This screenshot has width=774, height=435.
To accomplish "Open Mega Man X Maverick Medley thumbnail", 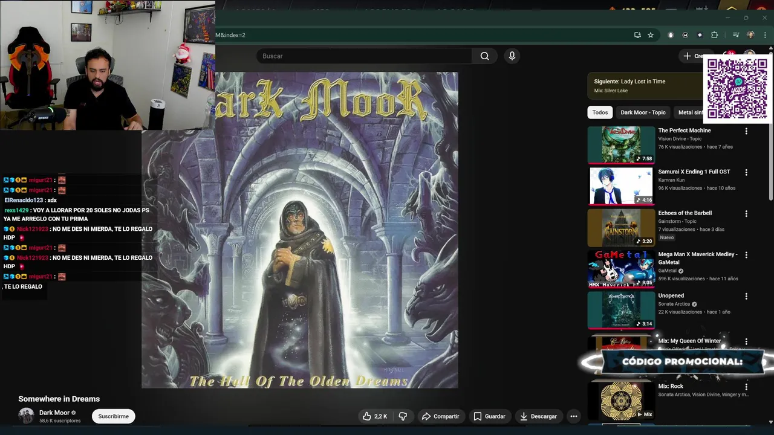I will (x=621, y=269).
